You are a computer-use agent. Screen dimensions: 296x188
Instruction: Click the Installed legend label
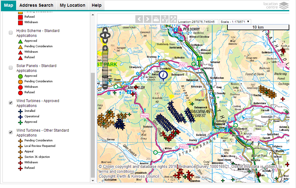30,111
